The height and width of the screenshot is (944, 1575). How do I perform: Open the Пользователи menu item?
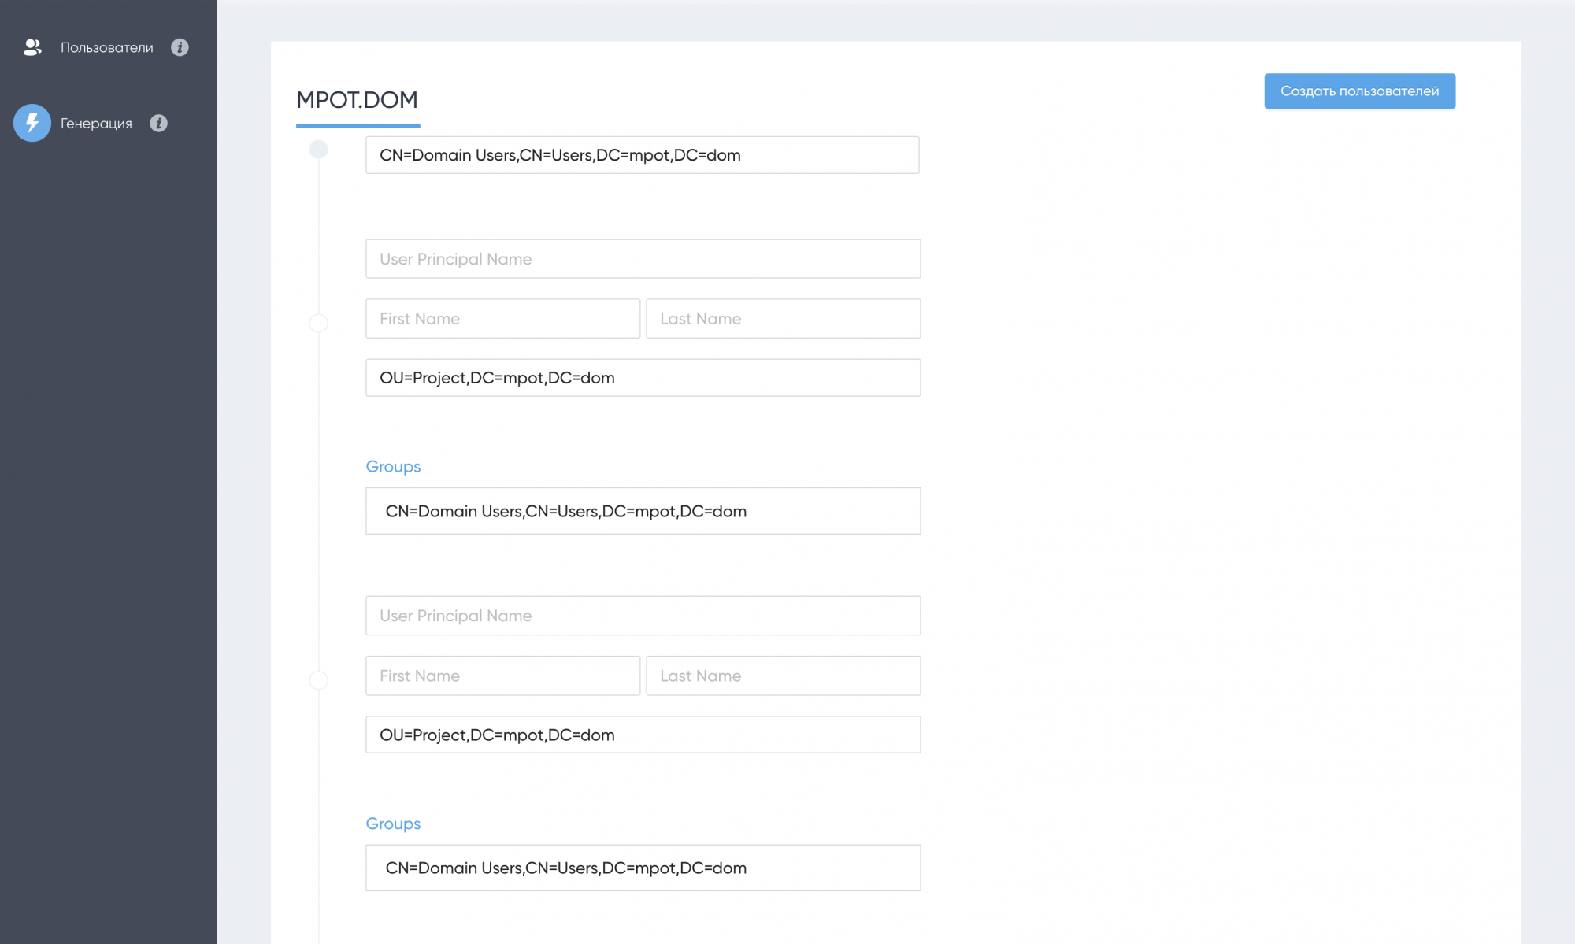(106, 47)
